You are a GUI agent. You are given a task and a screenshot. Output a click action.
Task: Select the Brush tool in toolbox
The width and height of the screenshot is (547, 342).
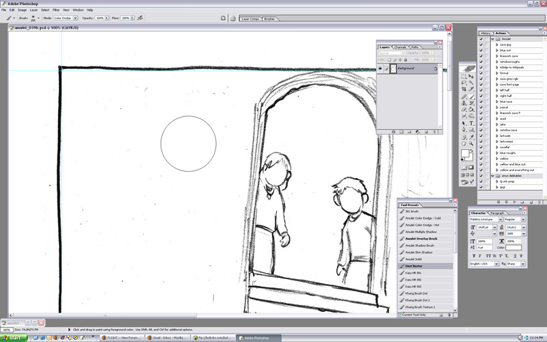pyautogui.click(x=471, y=96)
